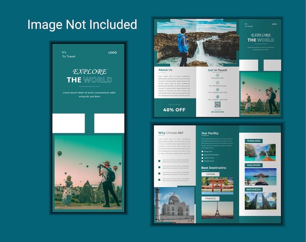Click the Lorem ipsum subtitle on large cover
This screenshot has width=306, height=242.
pos(89,95)
